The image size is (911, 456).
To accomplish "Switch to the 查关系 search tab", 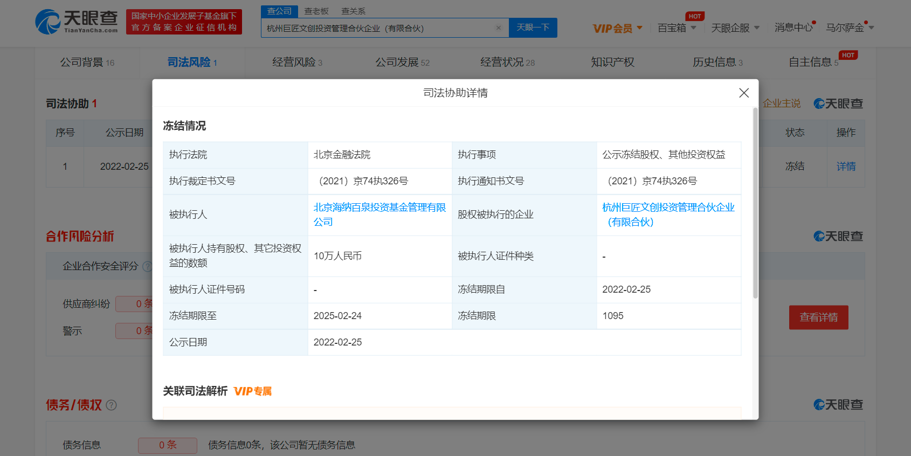I will 353,11.
